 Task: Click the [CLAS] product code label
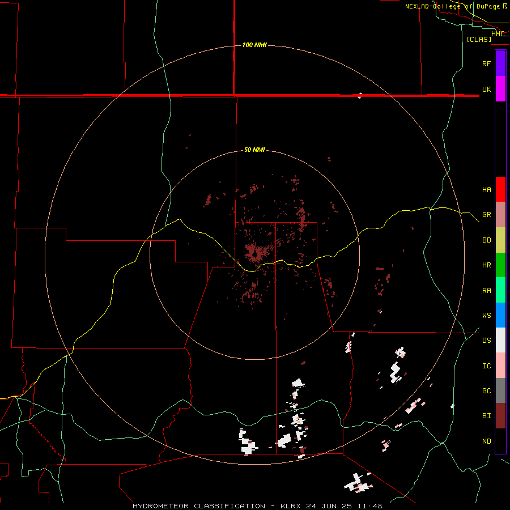(479, 39)
